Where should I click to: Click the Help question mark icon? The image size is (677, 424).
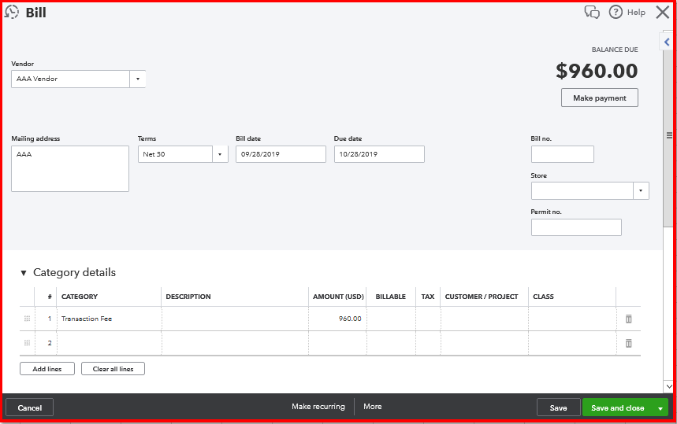pos(616,12)
